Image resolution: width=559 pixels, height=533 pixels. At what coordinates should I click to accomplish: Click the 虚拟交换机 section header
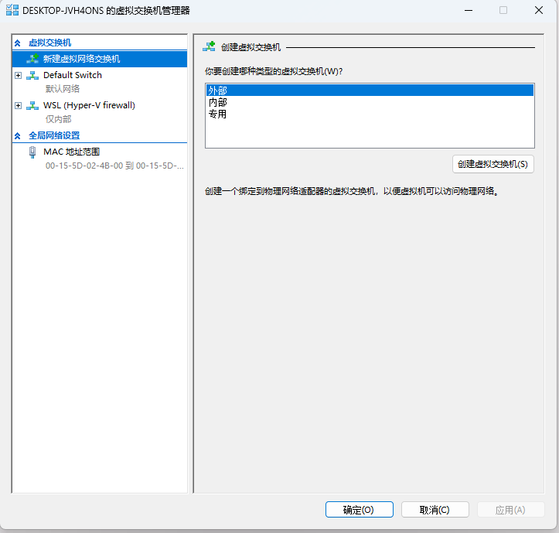coord(50,43)
